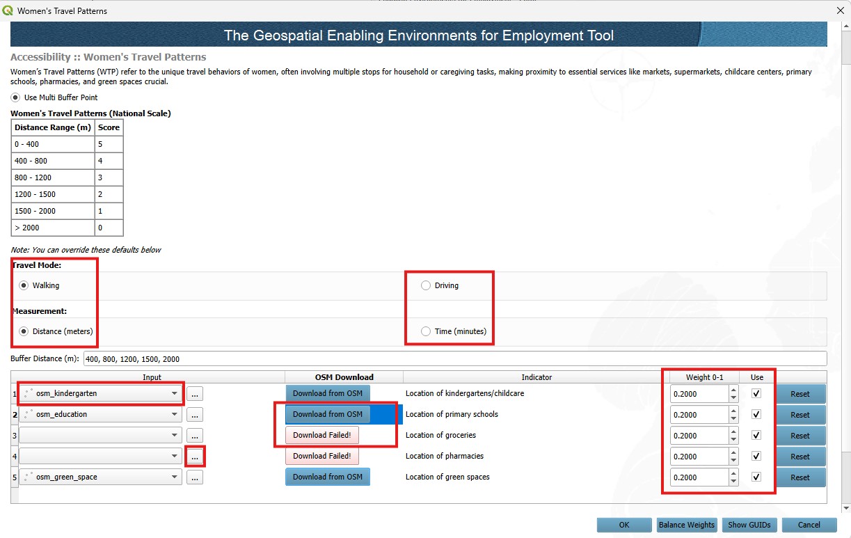Click weight field for kindergartens/childcare
Screen dimensions: 851x538
coord(698,394)
